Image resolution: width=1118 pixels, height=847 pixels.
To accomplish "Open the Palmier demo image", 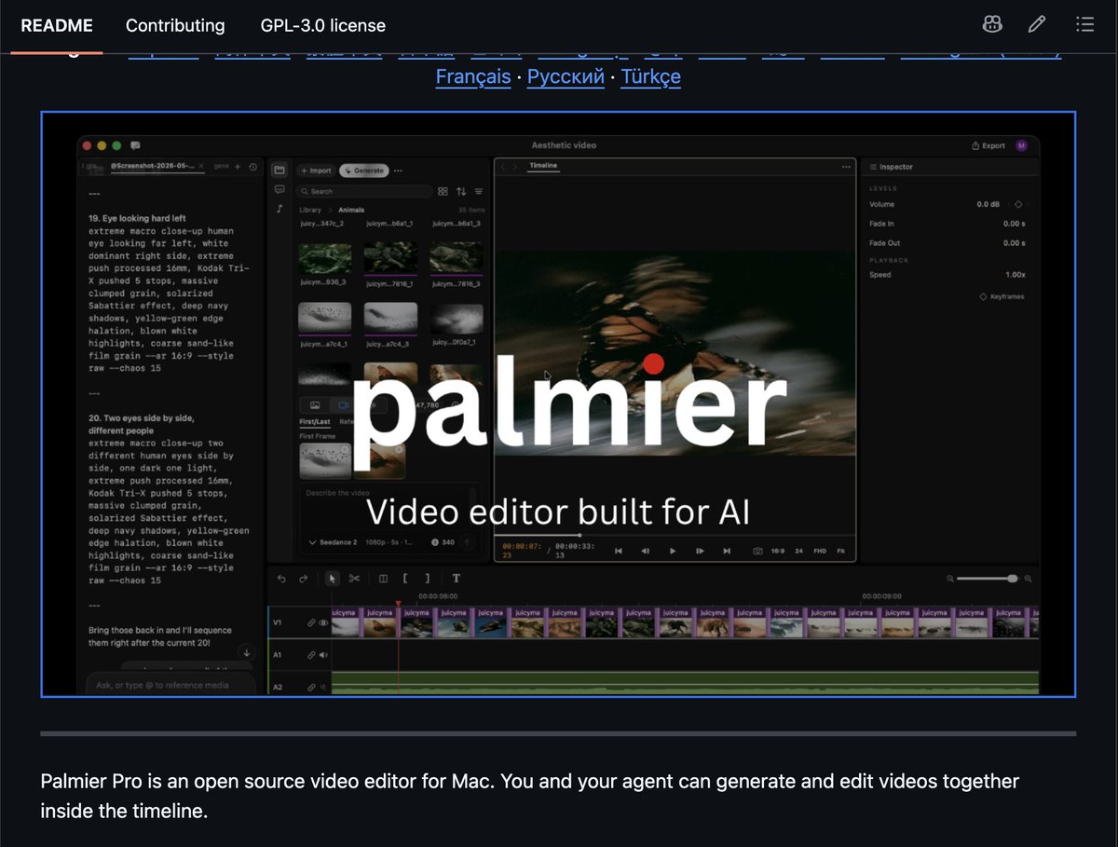I will 558,404.
